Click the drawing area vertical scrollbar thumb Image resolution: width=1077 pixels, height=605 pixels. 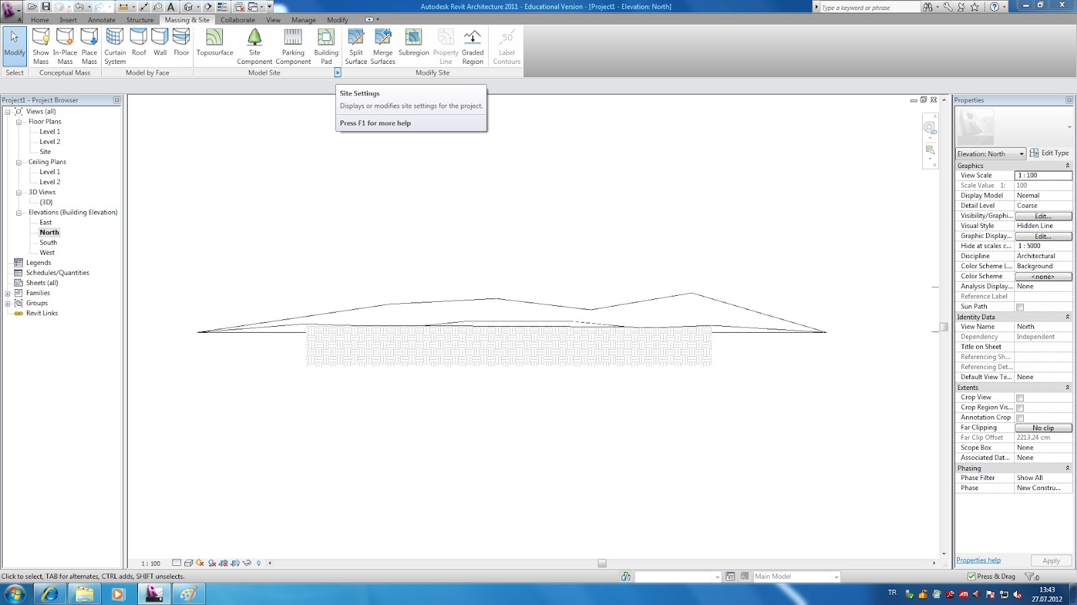click(944, 327)
